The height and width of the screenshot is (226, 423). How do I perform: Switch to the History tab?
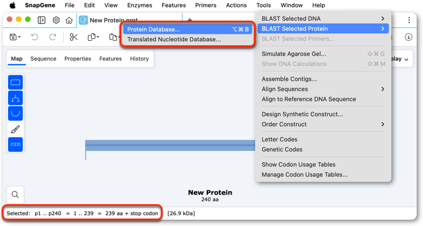[x=139, y=59]
